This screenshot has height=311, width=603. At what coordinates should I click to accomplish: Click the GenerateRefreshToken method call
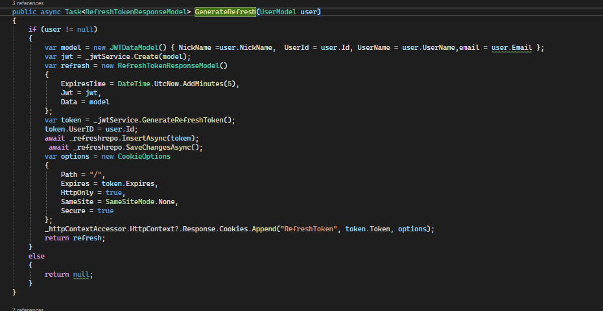[183, 121]
